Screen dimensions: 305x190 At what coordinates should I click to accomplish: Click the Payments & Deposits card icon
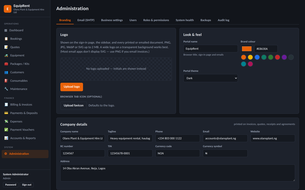[x=6, y=113]
